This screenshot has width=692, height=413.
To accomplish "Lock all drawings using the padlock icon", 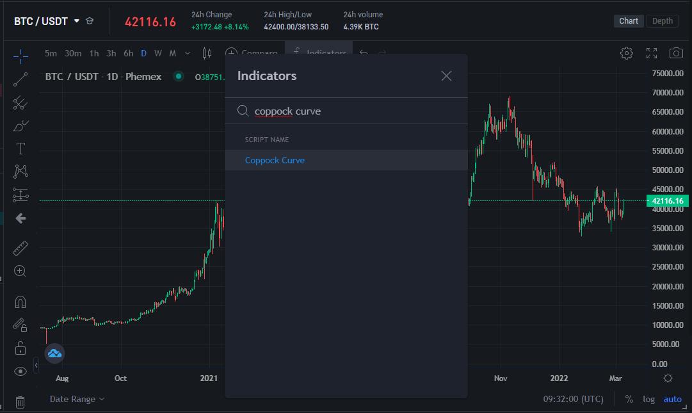I will 20,347.
